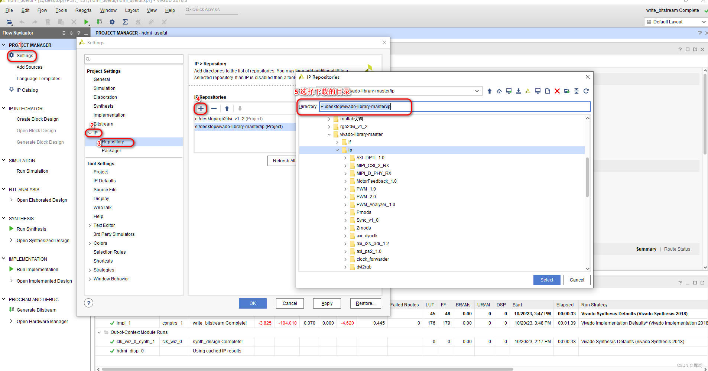Expand Text Editor settings node
The width and height of the screenshot is (708, 371).
[x=90, y=225]
